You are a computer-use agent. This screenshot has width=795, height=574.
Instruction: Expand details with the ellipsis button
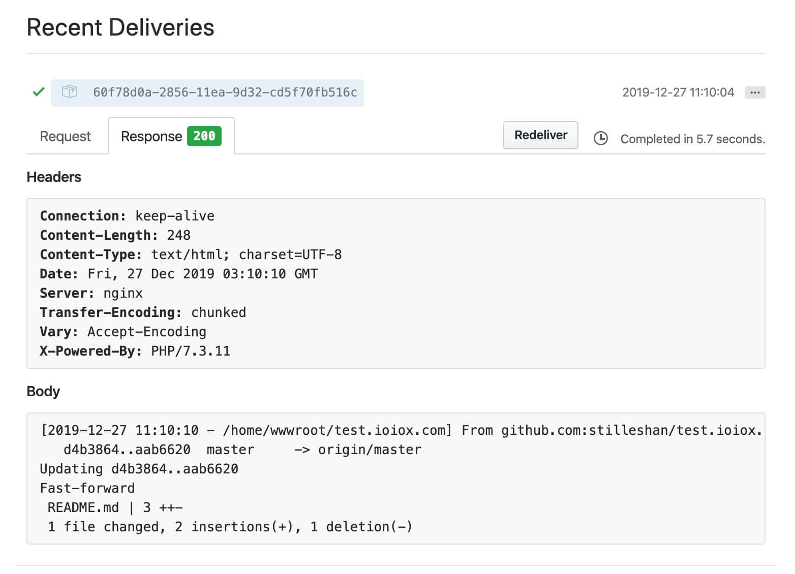pos(755,92)
